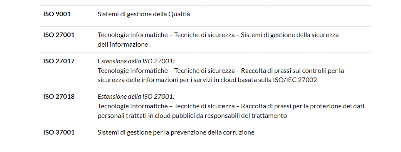Click line mentioning 'protezione dei dati'

[231, 106]
